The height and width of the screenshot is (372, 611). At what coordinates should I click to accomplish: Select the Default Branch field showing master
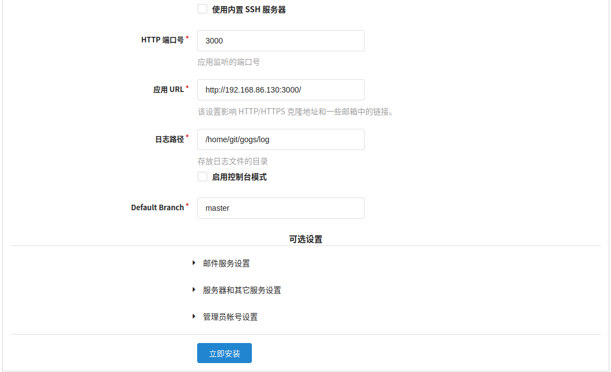280,208
